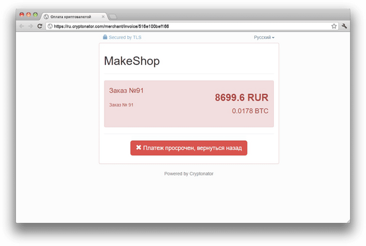Click the red close window button

coord(22,15)
